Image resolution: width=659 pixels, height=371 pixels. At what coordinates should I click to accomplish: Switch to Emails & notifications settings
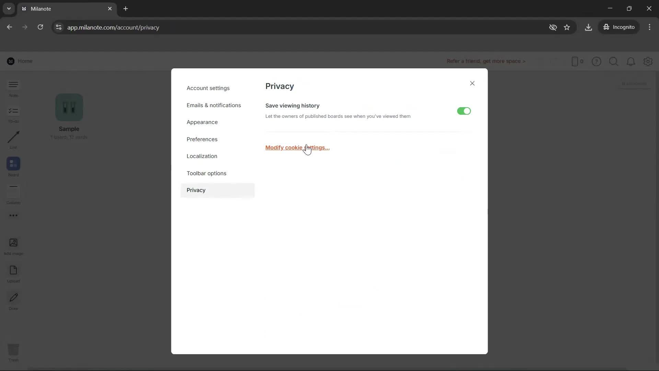click(213, 105)
